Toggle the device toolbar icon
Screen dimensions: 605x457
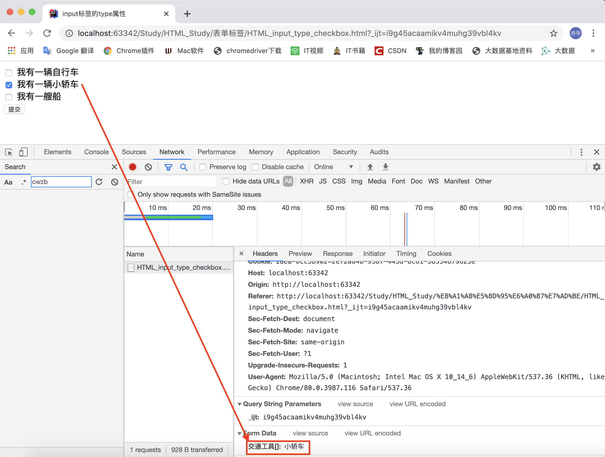23,152
